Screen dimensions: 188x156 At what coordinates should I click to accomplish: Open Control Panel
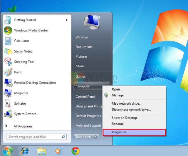coord(85,97)
